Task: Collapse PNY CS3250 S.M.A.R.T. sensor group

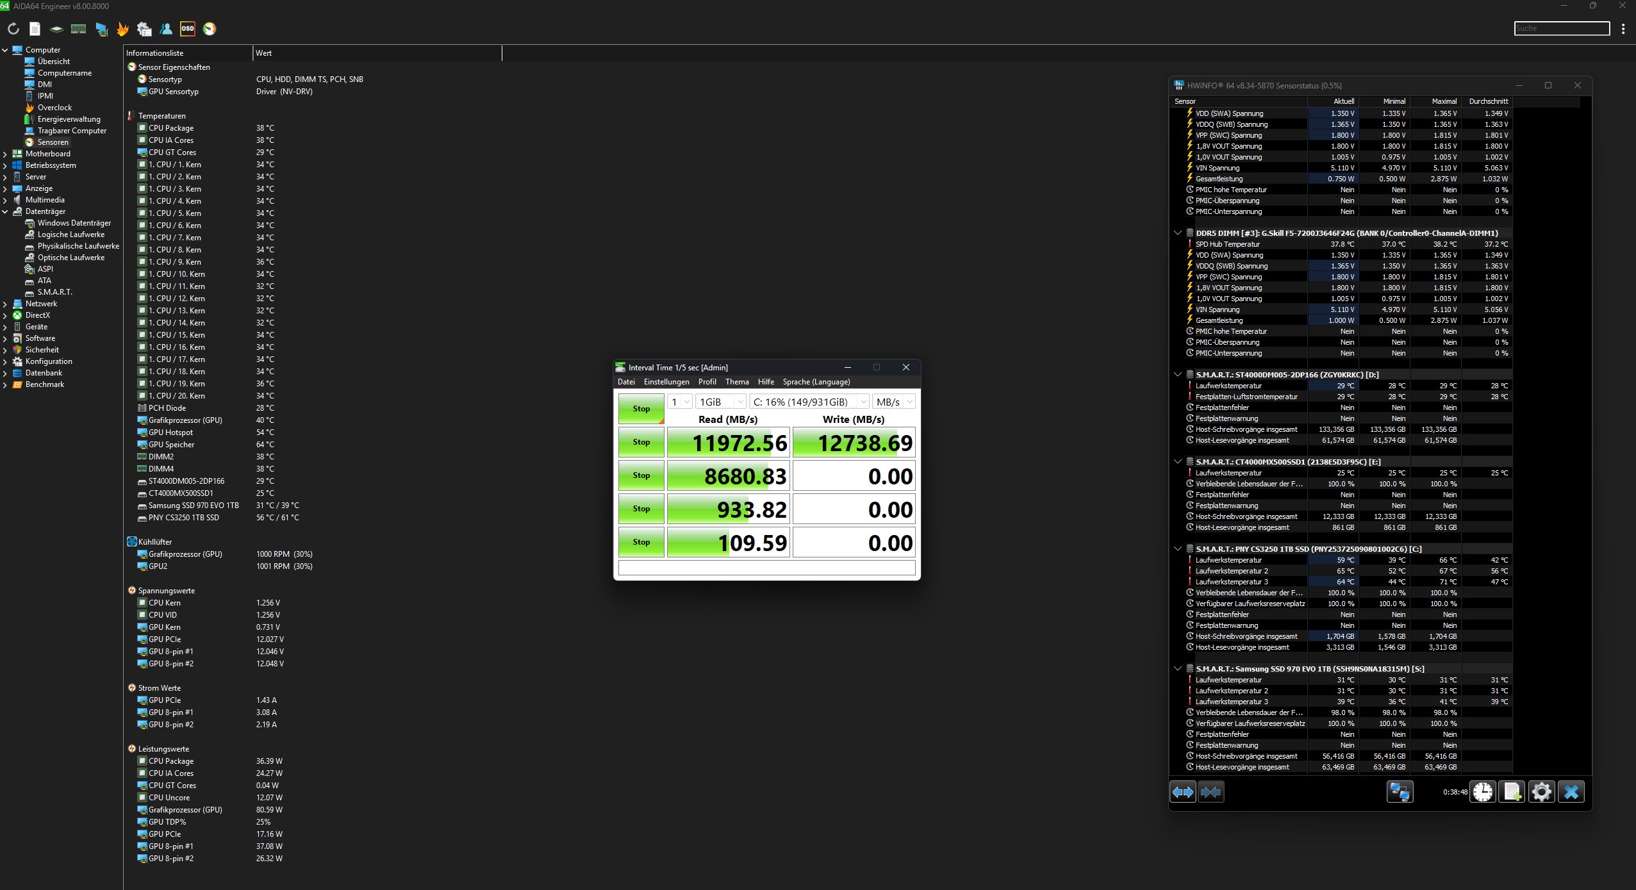Action: (x=1177, y=549)
